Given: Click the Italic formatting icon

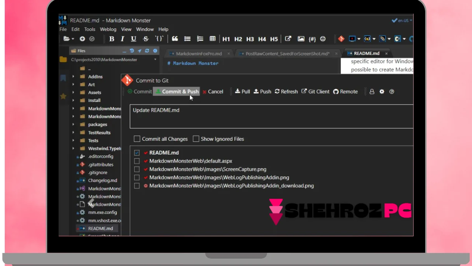Looking at the screenshot, I should tap(122, 39).
